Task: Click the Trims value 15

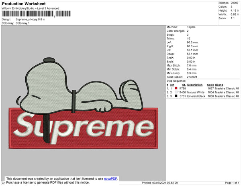Action: coord(188,38)
